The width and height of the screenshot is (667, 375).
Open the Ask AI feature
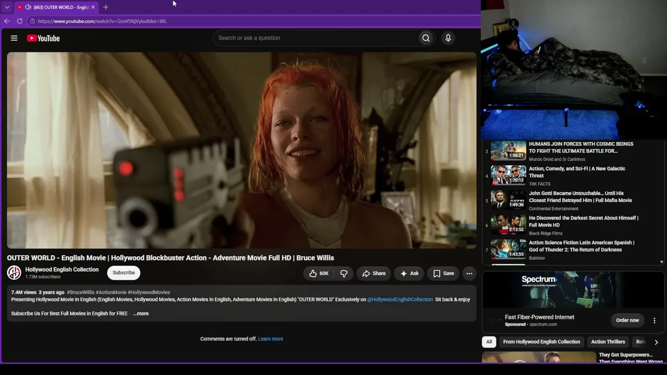(x=409, y=273)
